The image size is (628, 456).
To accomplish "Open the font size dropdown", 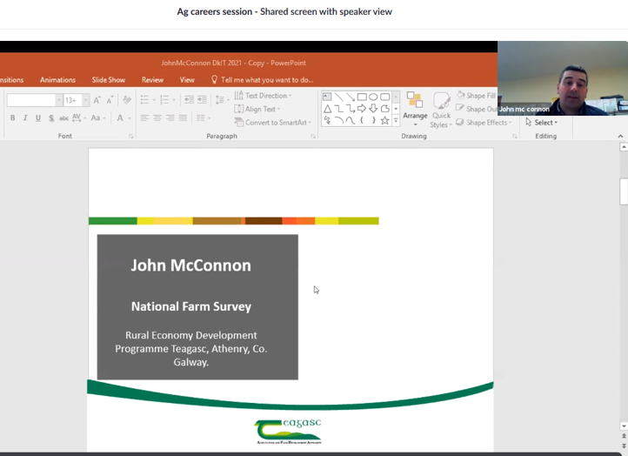I will pyautogui.click(x=85, y=100).
